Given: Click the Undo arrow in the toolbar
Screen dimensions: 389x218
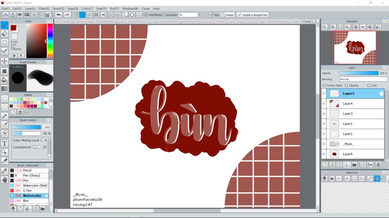Looking at the screenshot, I should (x=59, y=15).
